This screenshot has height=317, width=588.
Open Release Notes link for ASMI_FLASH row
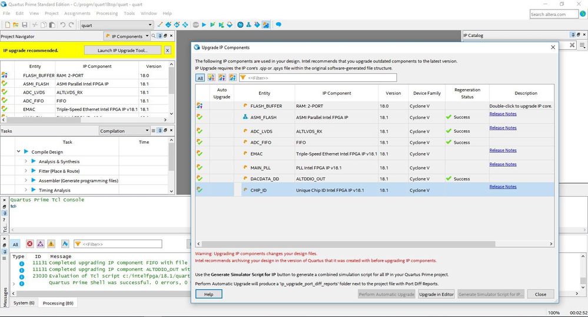click(x=503, y=114)
